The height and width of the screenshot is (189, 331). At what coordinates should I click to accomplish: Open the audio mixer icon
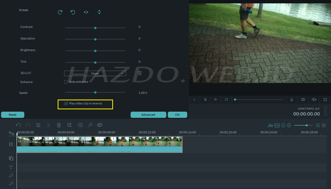point(270,125)
